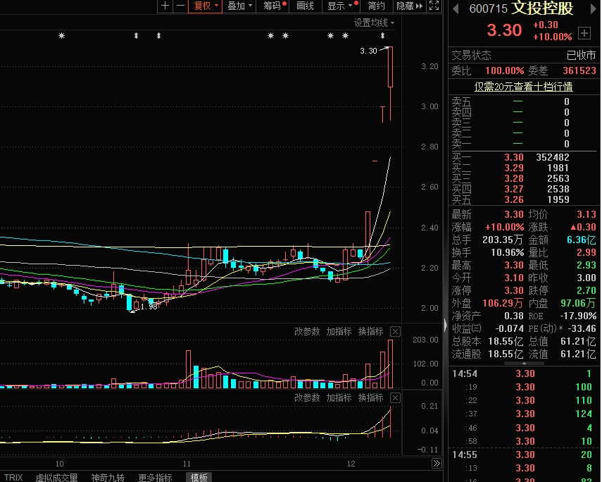602x482 pixels.
Task: Open the 叠加 overlay dropdown
Action: tap(239, 6)
